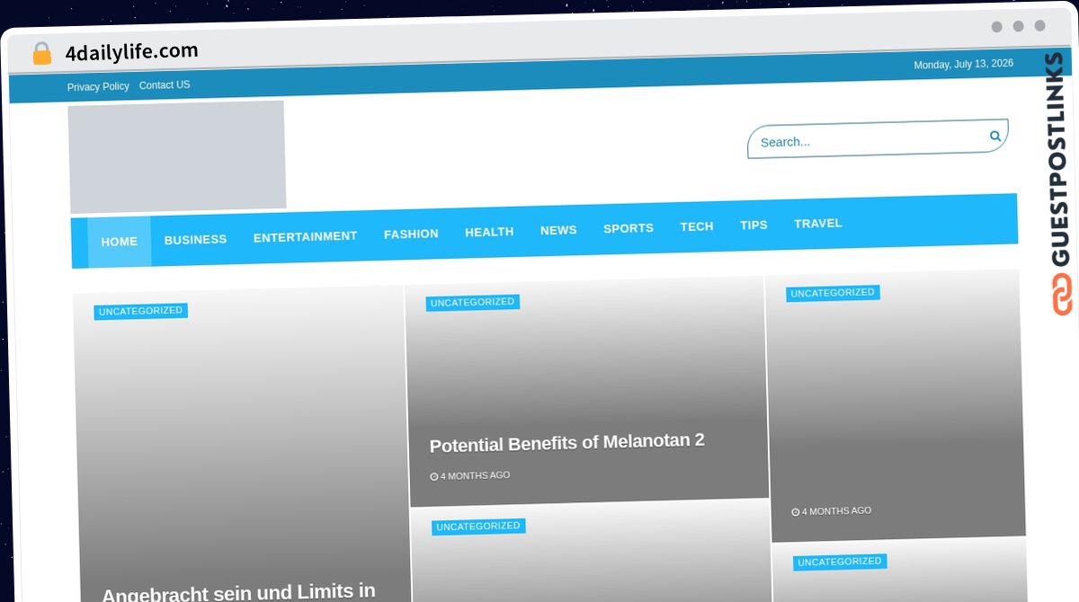1079x602 pixels.
Task: Click the orange padlock icon
Action: [x=41, y=53]
